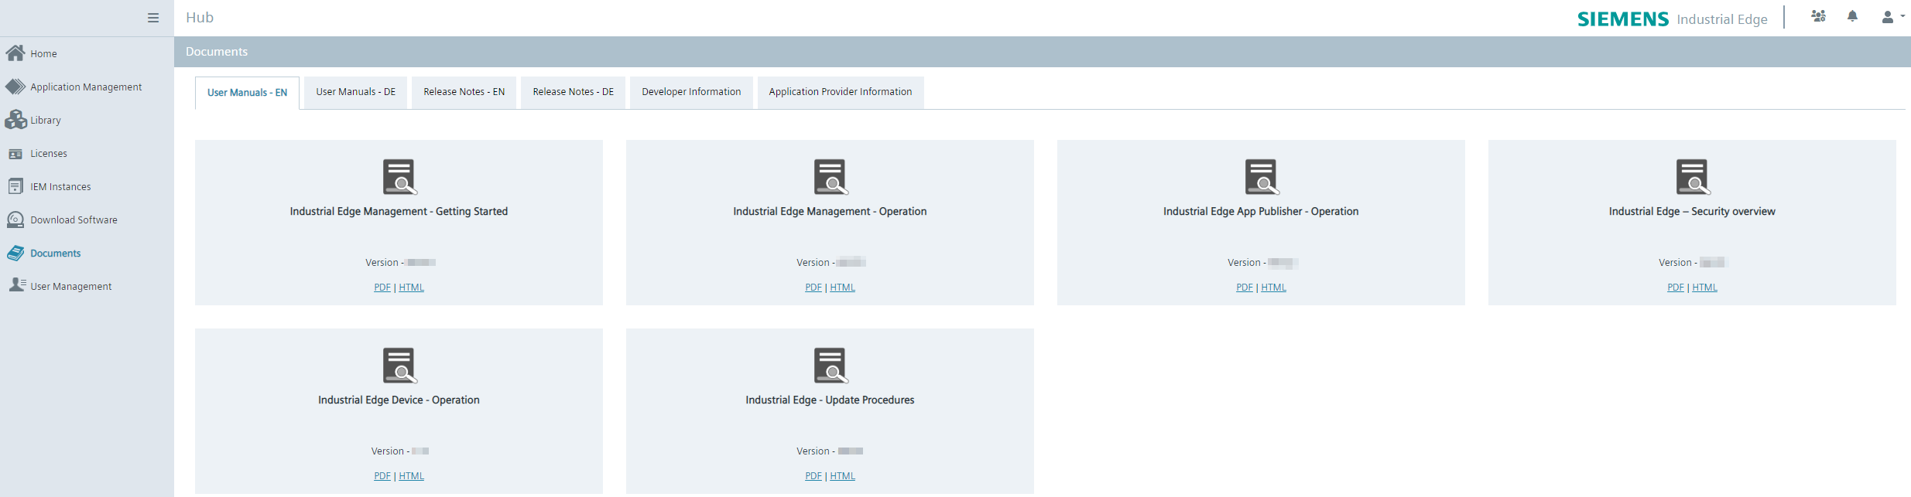Viewport: 1911px width, 497px height.
Task: Click the IEM Instances icon
Action: pos(15,186)
